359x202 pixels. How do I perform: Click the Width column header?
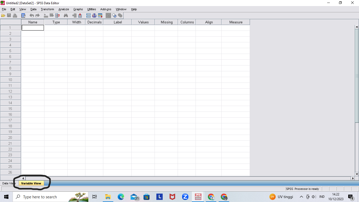(x=76, y=22)
